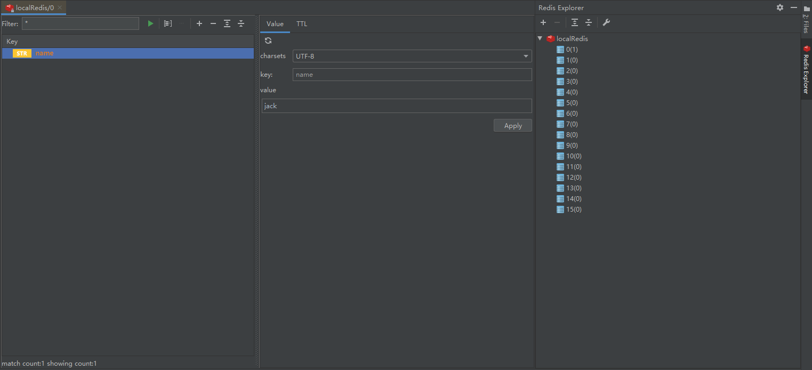Collapse the localRedis tree node
The image size is (812, 370).
coord(540,38)
